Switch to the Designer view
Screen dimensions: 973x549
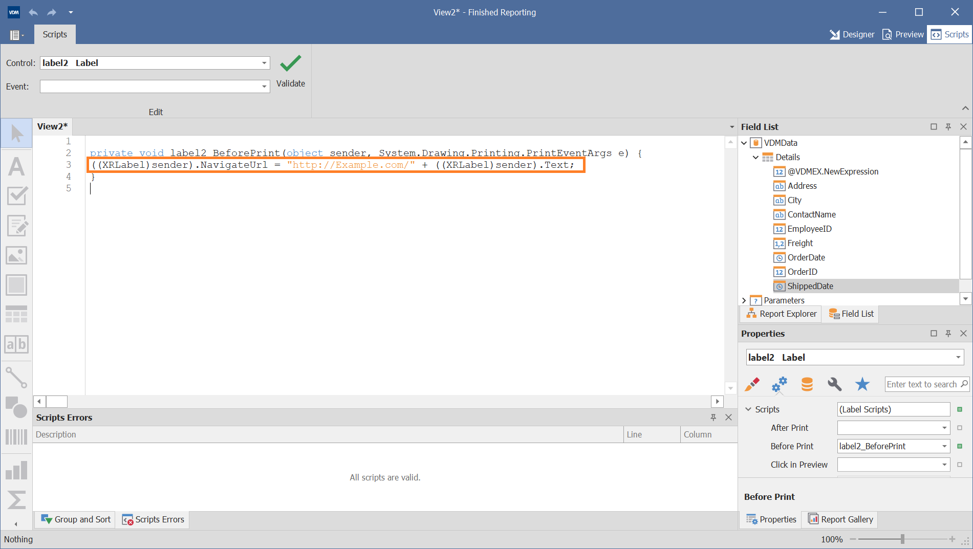(x=852, y=34)
